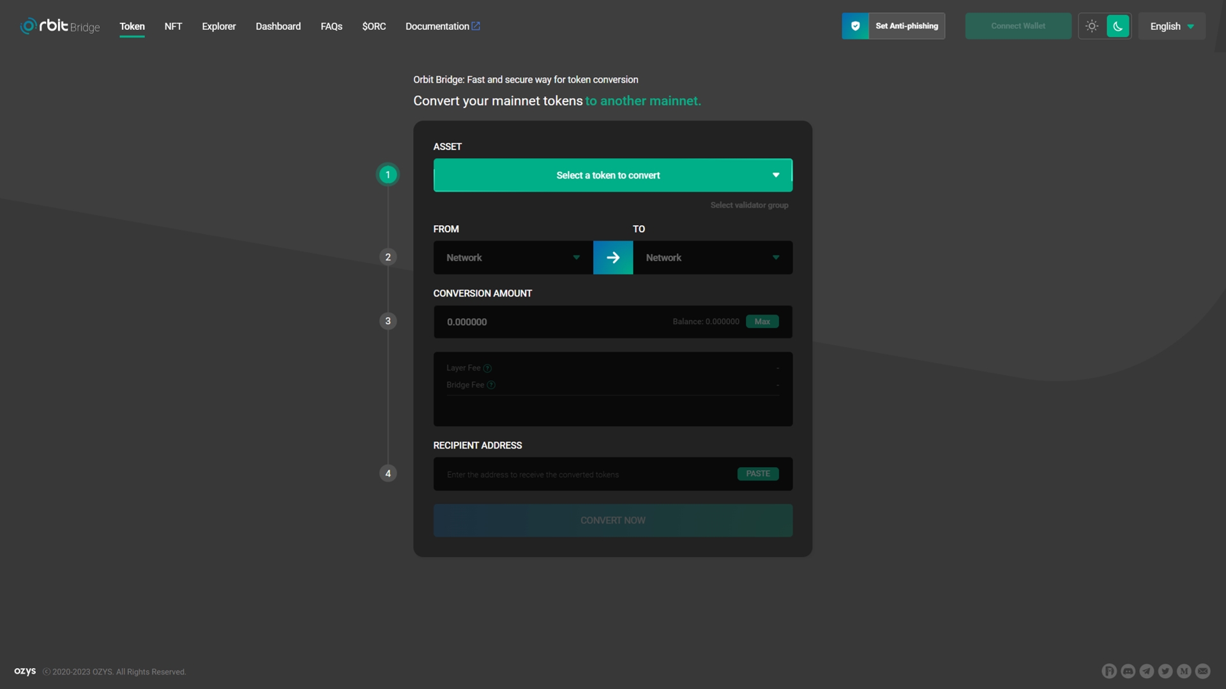Click the Telegram social icon

[1147, 671]
